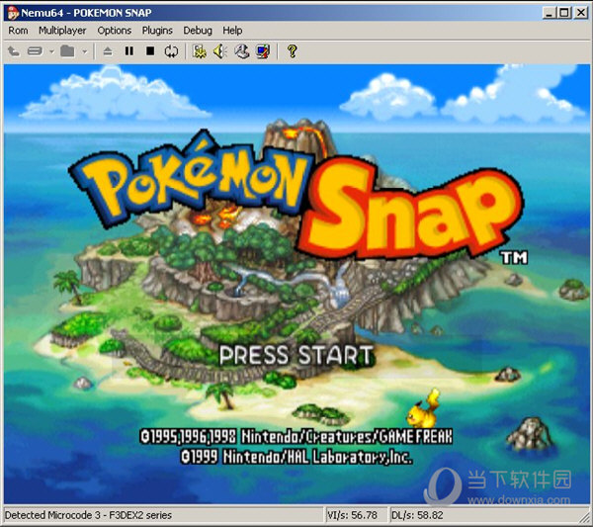Open the Debug menu
Viewport: 593px width, 527px height.
point(198,31)
